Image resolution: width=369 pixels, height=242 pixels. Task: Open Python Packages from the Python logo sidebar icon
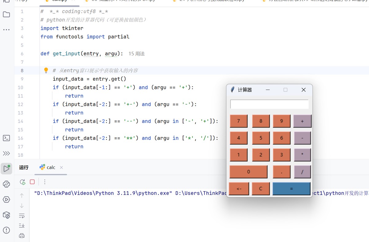pyautogui.click(x=6, y=184)
